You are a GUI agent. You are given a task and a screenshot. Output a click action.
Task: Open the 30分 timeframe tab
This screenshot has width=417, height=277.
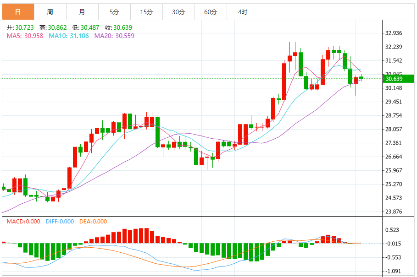(x=178, y=12)
